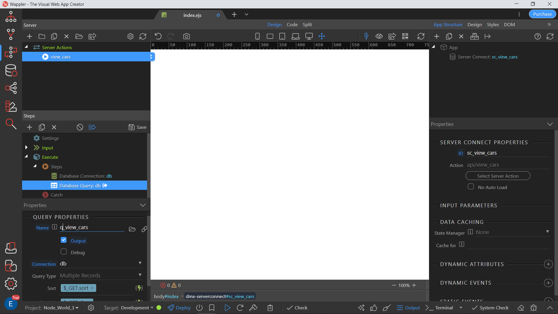Click the Cache for input field
This screenshot has height=314, width=558.
point(509,245)
